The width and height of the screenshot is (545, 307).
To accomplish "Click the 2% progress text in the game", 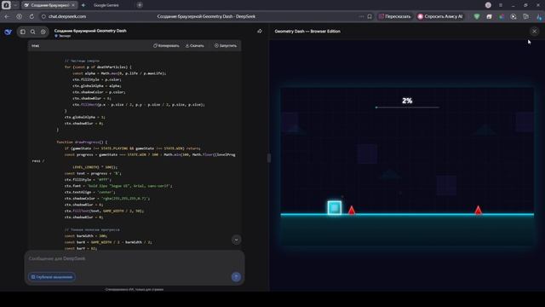I will click(x=407, y=101).
